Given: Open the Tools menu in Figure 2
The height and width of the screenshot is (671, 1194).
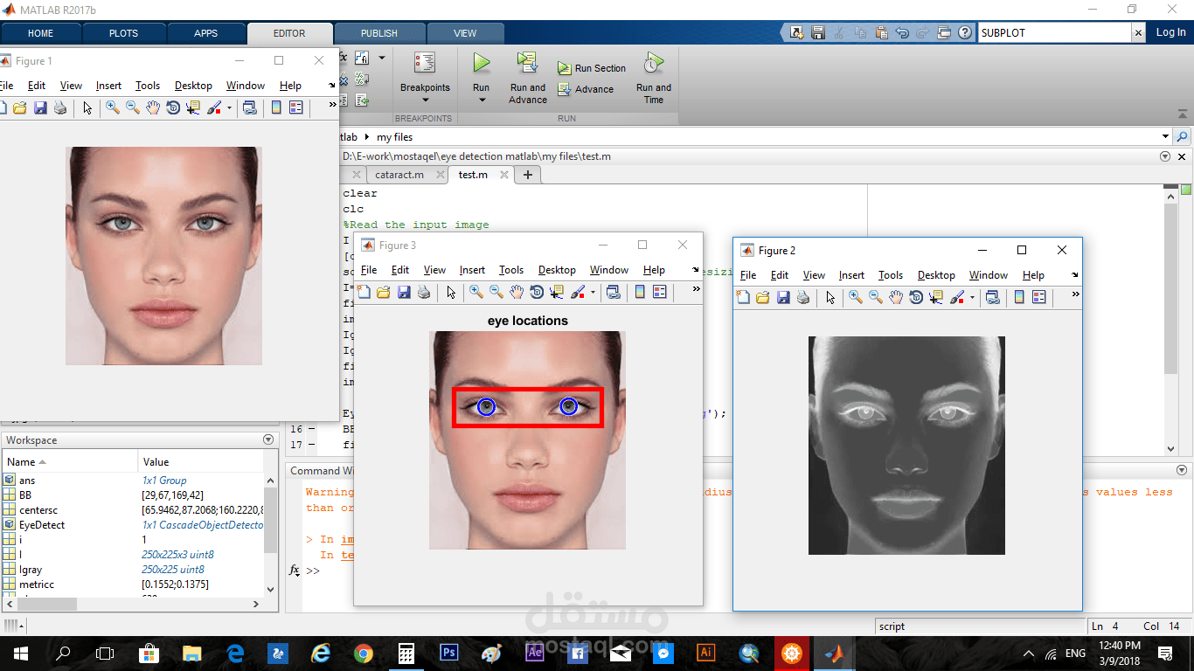Looking at the screenshot, I should pyautogui.click(x=891, y=275).
